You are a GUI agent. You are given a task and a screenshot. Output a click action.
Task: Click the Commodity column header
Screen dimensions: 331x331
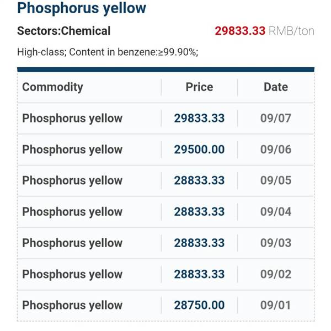click(x=52, y=87)
